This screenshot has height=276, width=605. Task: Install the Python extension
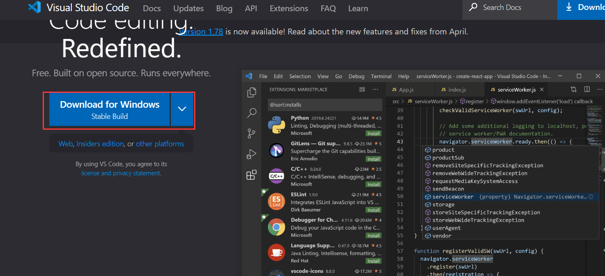(373, 133)
